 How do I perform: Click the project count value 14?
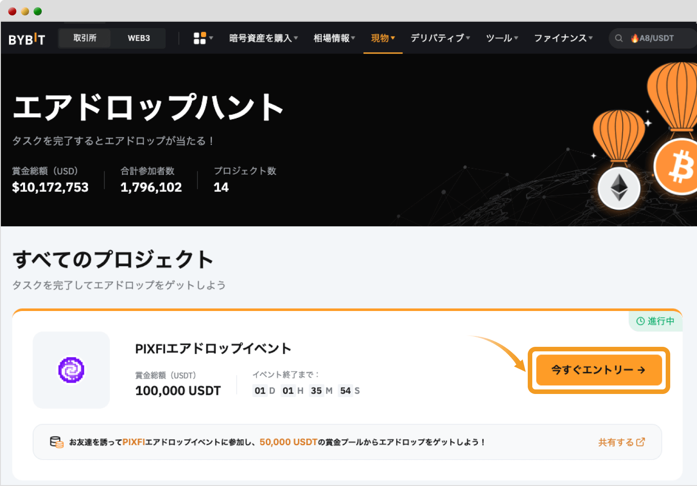(221, 187)
